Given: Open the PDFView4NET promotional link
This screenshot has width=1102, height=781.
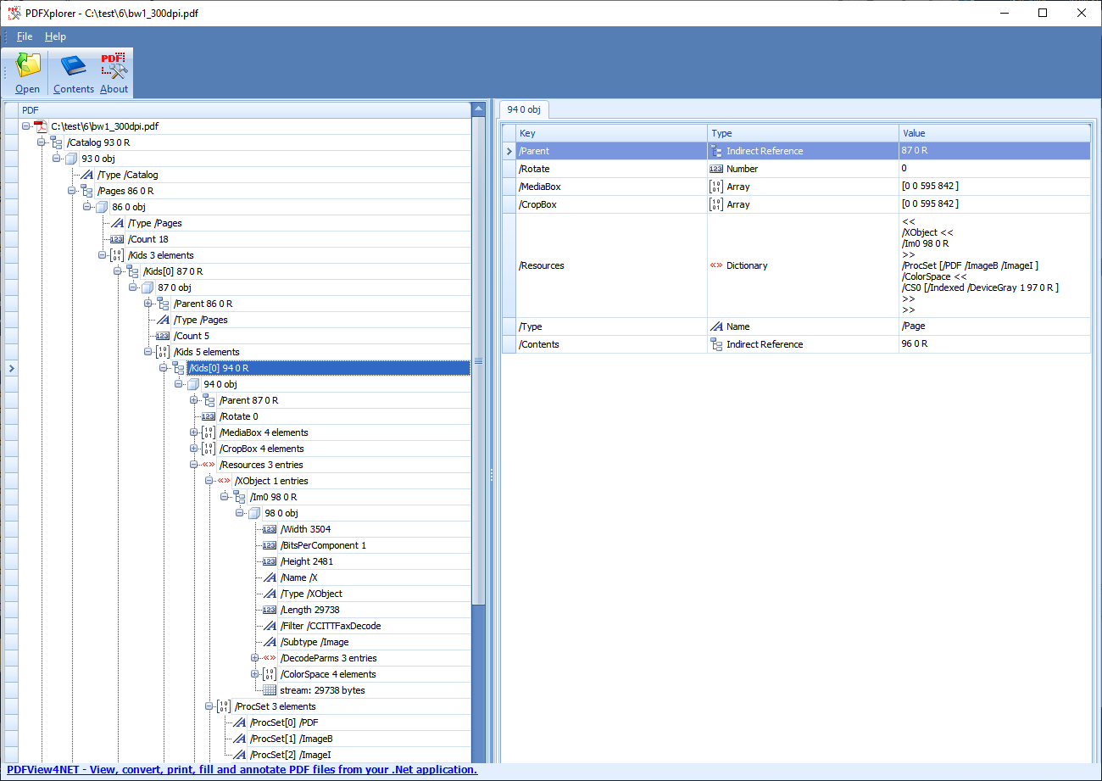Looking at the screenshot, I should (x=242, y=770).
